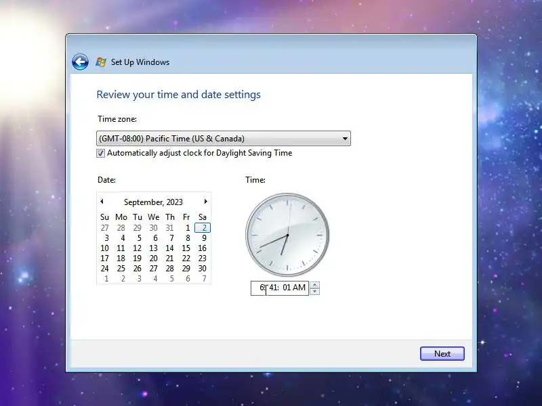Image resolution: width=542 pixels, height=406 pixels.
Task: Choose the 15th on the calendar
Action: (186, 248)
